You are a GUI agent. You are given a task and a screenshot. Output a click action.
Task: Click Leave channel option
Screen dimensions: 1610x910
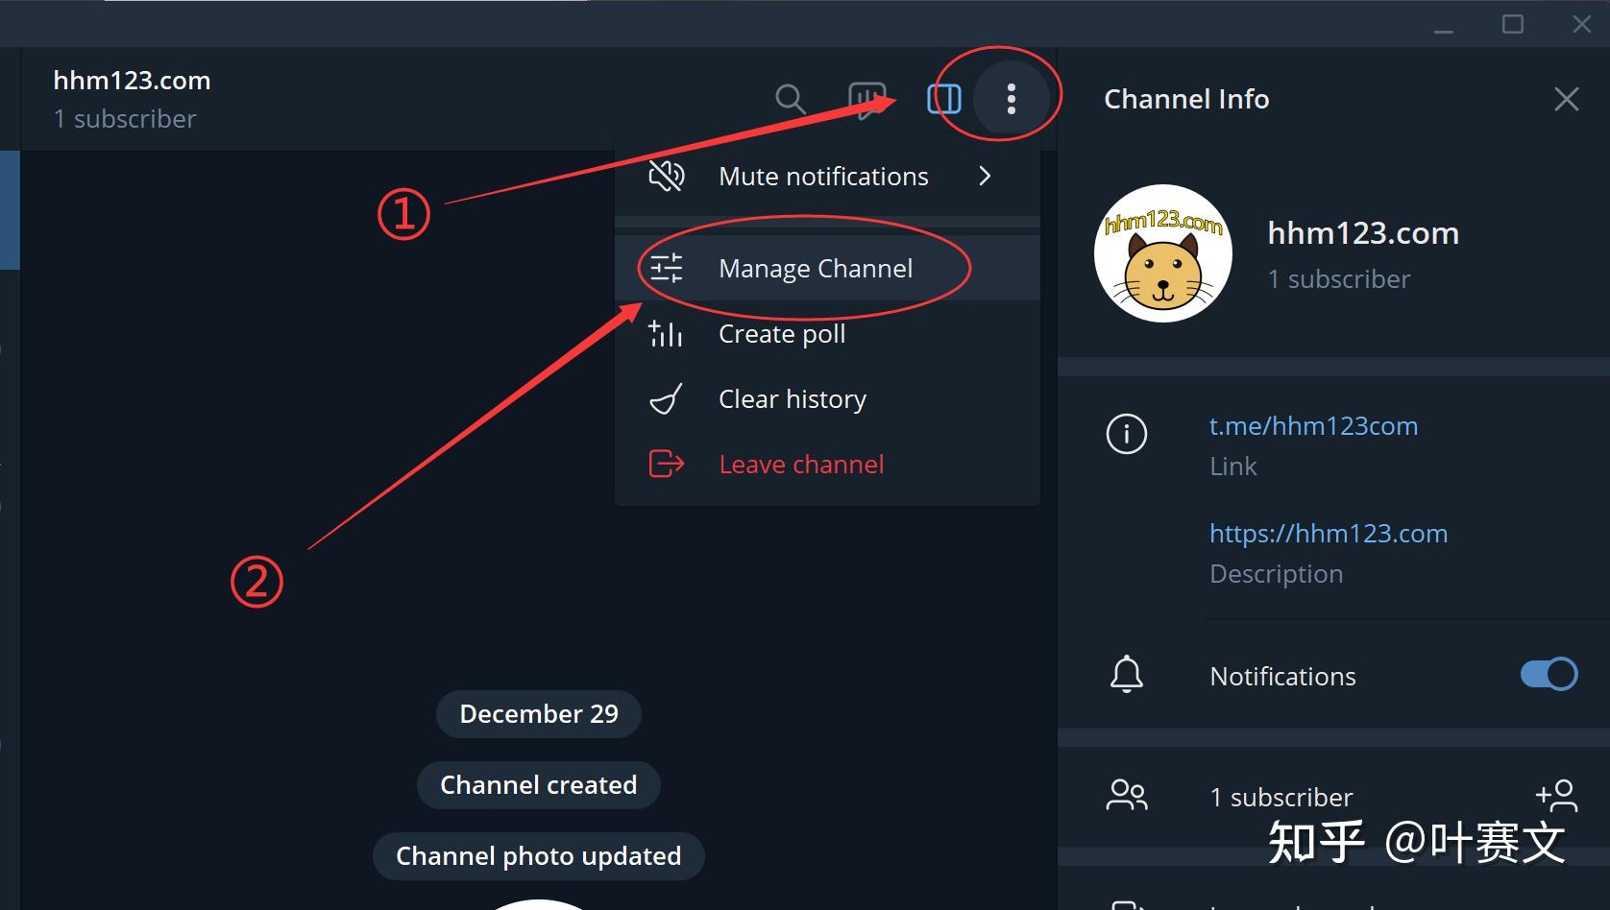800,465
